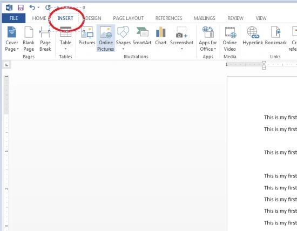Open the Undo history dropdown arrow
This screenshot has height=231, width=297.
38,8
